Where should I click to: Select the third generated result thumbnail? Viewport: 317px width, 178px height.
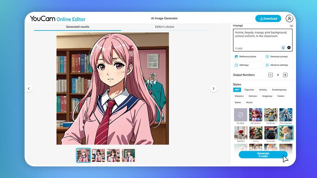click(113, 155)
